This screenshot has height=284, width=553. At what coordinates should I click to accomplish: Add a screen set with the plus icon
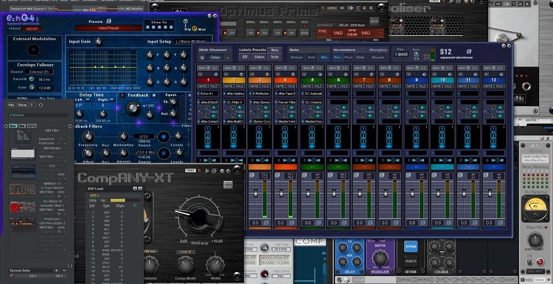point(56,271)
